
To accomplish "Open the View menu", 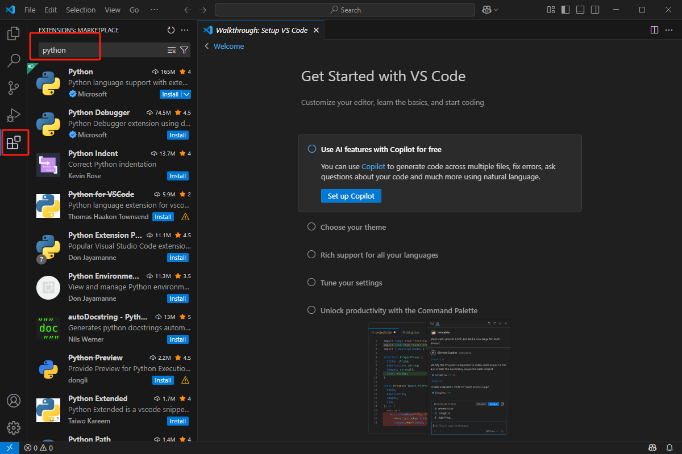I will click(113, 10).
